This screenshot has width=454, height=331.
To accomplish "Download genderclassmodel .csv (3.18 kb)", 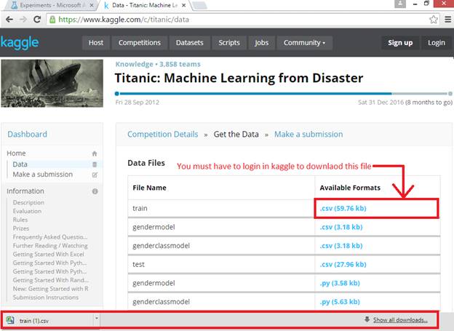I will (x=341, y=246).
